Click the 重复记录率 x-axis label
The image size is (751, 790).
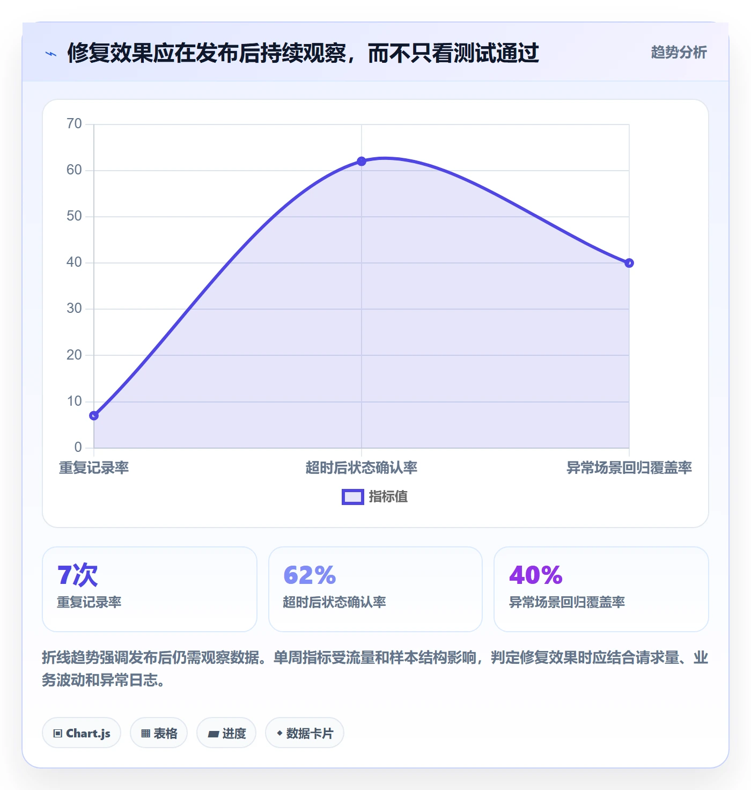pyautogui.click(x=94, y=467)
